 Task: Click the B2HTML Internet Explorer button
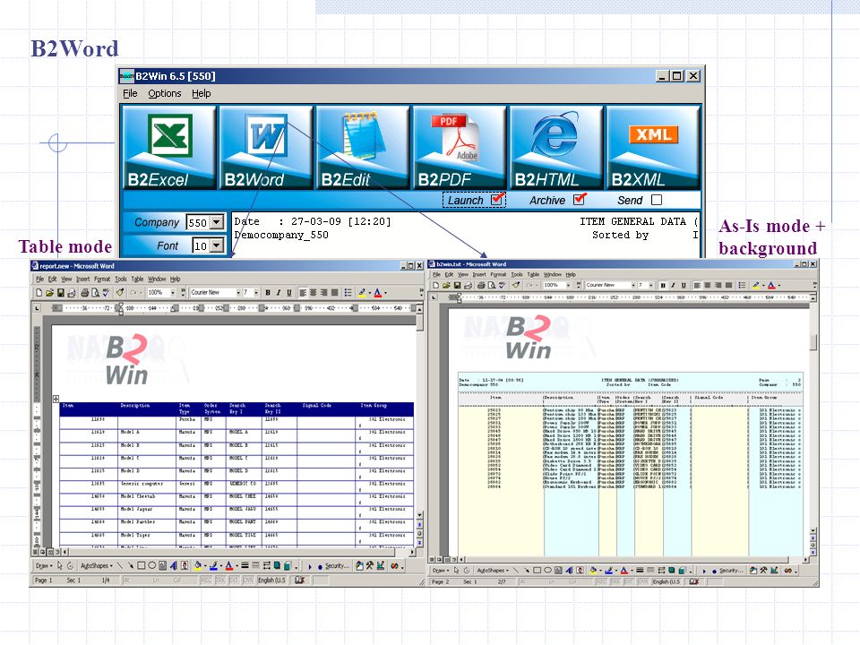coord(555,148)
